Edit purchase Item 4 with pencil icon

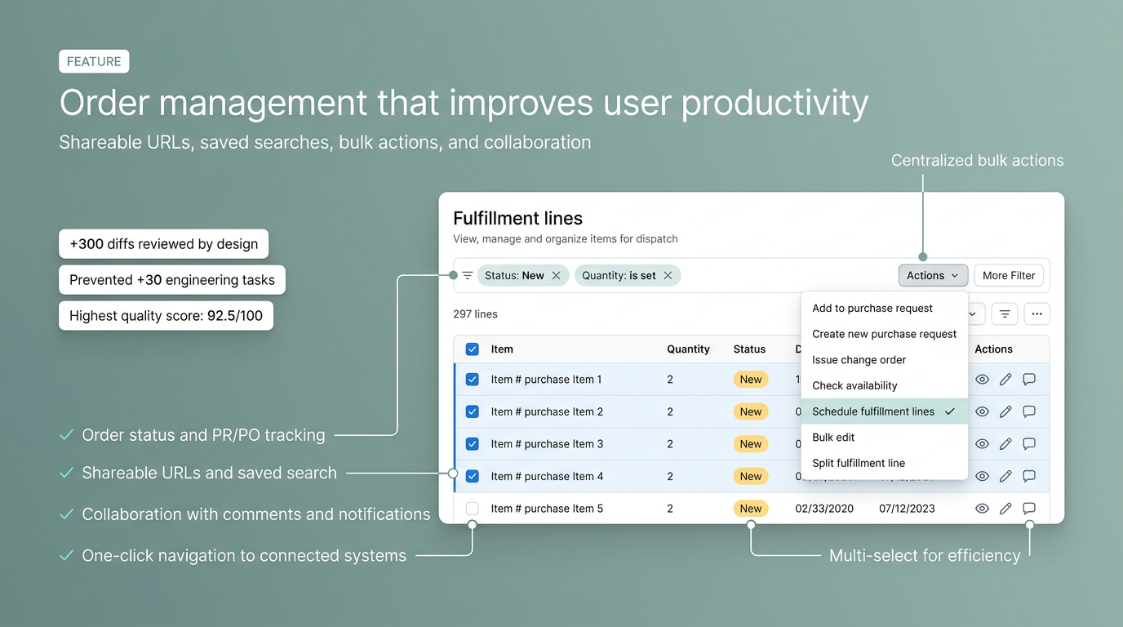pyautogui.click(x=1005, y=476)
